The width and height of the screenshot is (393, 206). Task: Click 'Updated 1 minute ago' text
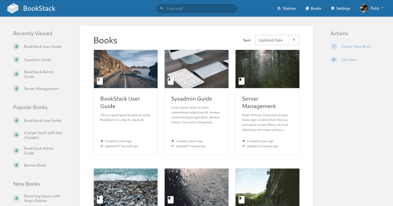(191, 146)
